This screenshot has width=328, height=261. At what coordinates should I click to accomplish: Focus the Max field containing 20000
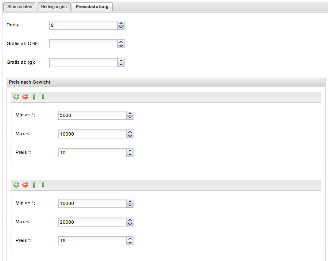click(x=92, y=222)
